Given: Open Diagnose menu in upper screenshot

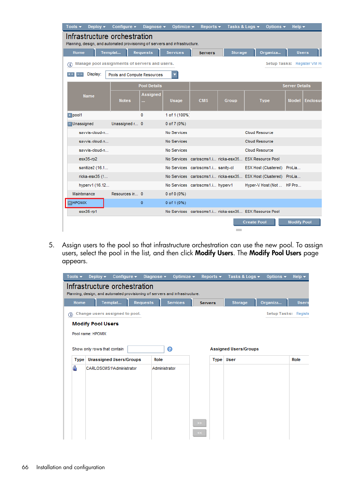Looking at the screenshot, I should (x=154, y=27).
